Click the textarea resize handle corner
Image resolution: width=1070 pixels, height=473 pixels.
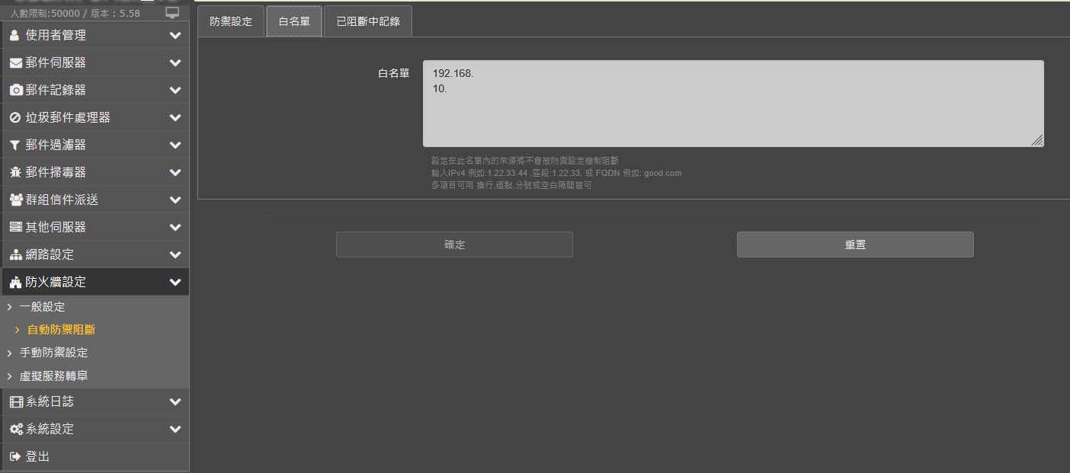pyautogui.click(x=1037, y=140)
